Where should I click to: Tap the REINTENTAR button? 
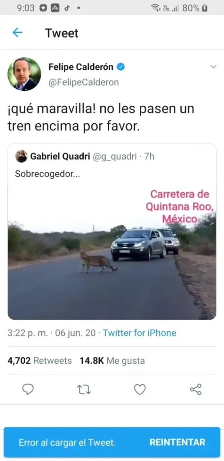coord(177,442)
